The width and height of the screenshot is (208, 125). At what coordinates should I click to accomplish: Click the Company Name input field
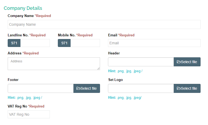point(104,24)
